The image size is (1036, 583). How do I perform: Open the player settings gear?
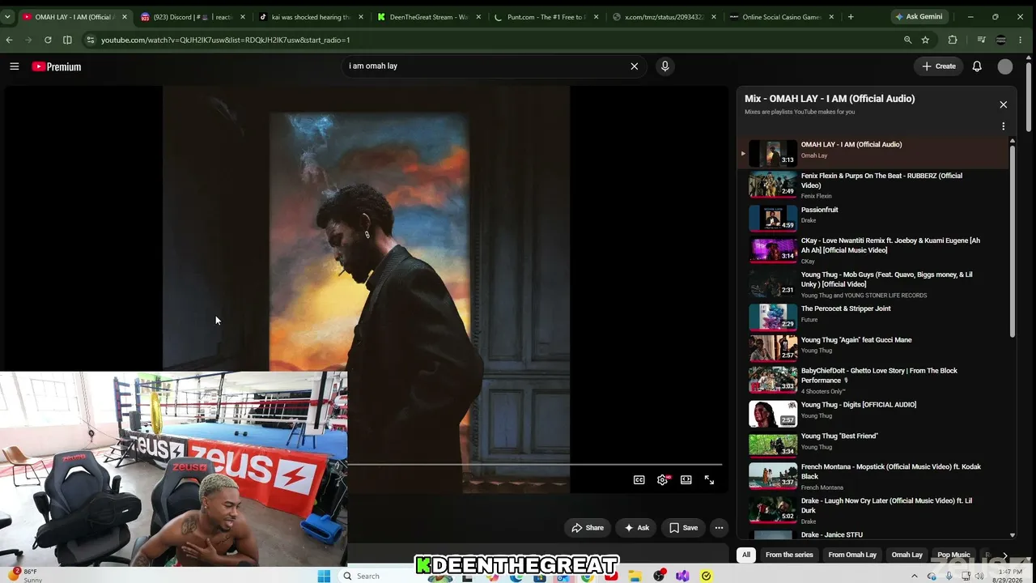[x=663, y=480]
